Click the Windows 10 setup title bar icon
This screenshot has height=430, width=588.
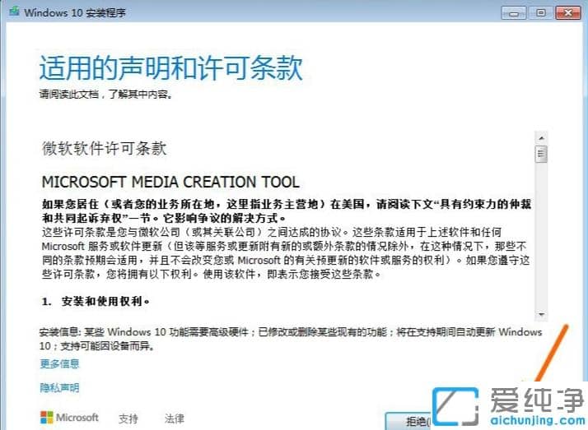pyautogui.click(x=14, y=12)
